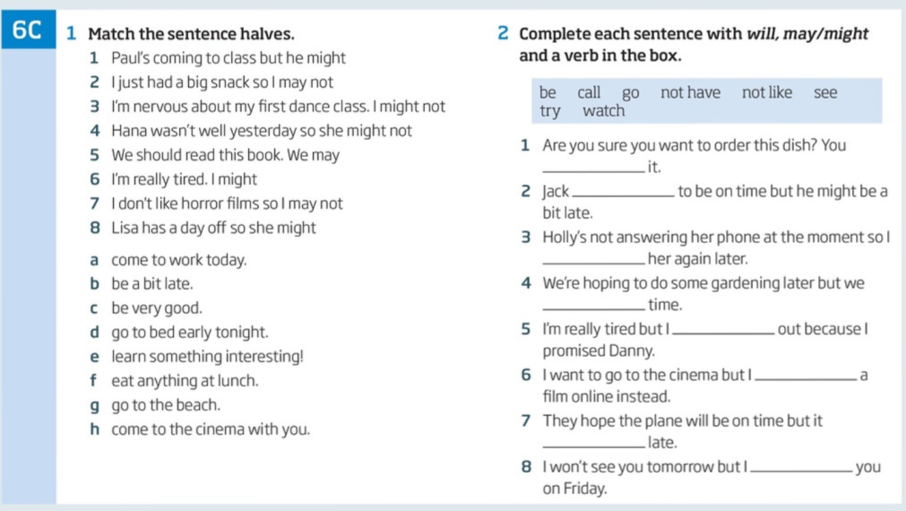
Task: Click the 'Complete each sentence with will' heading
Action: 694,33
